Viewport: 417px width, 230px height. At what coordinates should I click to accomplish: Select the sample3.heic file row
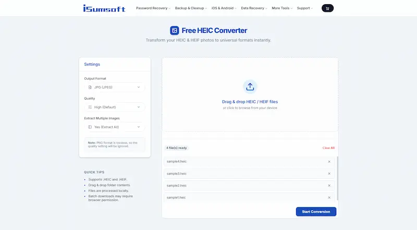click(249, 174)
